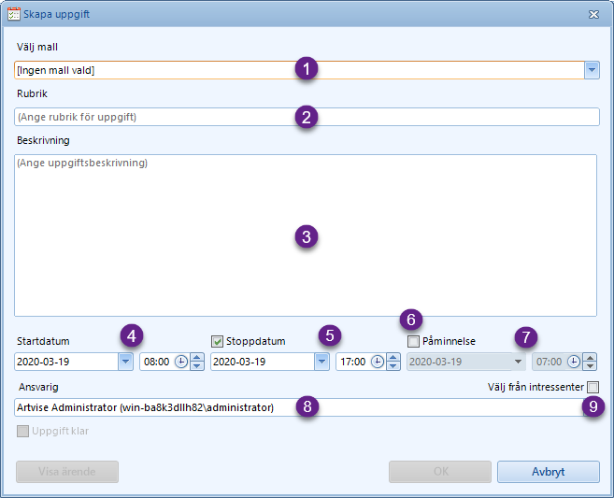The width and height of the screenshot is (614, 498).
Task: Cancel the dialog with Avbryt
Action: pos(549,472)
